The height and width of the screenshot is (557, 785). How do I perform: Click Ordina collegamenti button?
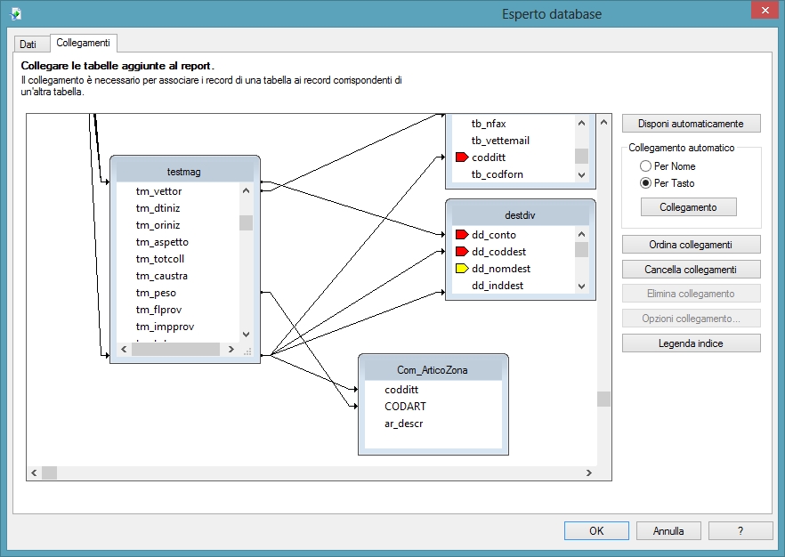tap(691, 245)
